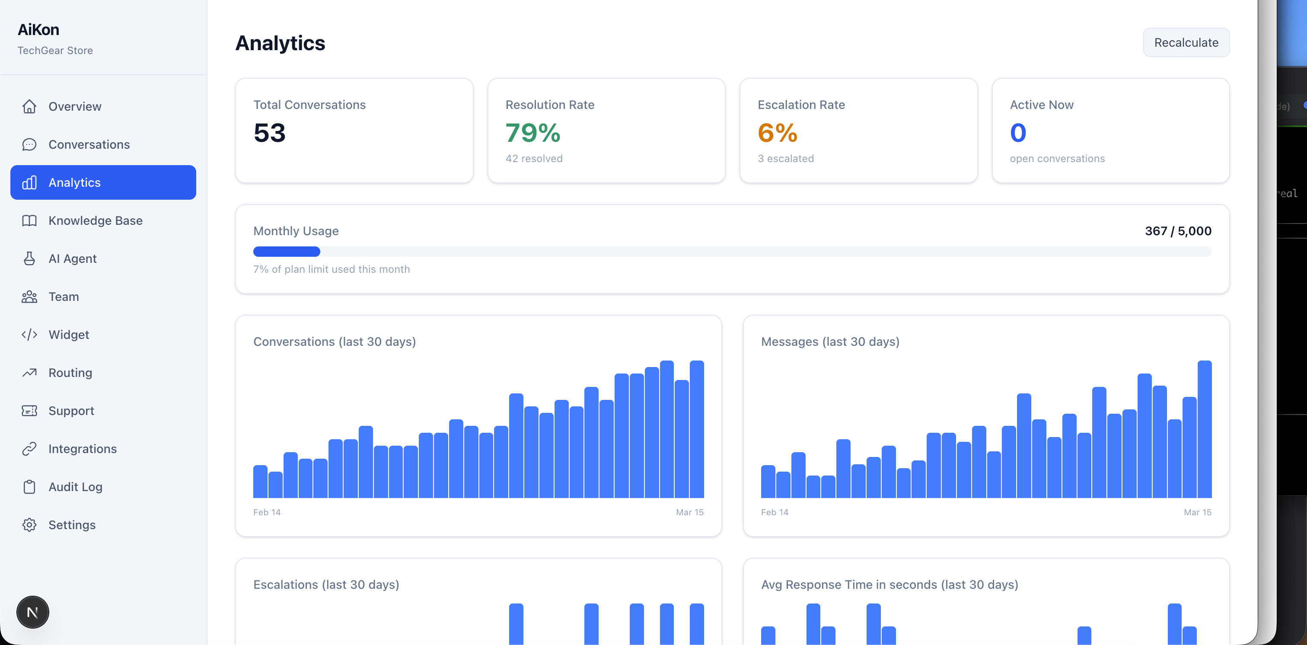The image size is (1307, 645).
Task: Click the last bar in Messages chart
Action: 1205,429
